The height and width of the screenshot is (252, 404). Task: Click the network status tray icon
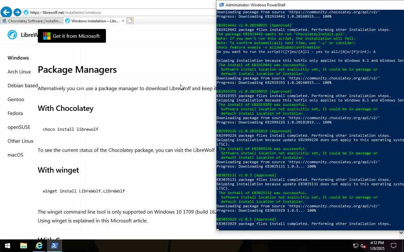click(356, 246)
